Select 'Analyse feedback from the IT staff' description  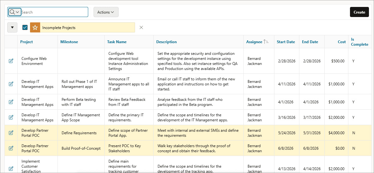pos(199,102)
